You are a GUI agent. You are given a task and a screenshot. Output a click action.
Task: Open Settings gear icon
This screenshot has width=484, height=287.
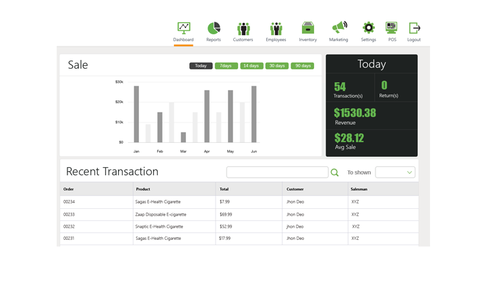tap(369, 28)
